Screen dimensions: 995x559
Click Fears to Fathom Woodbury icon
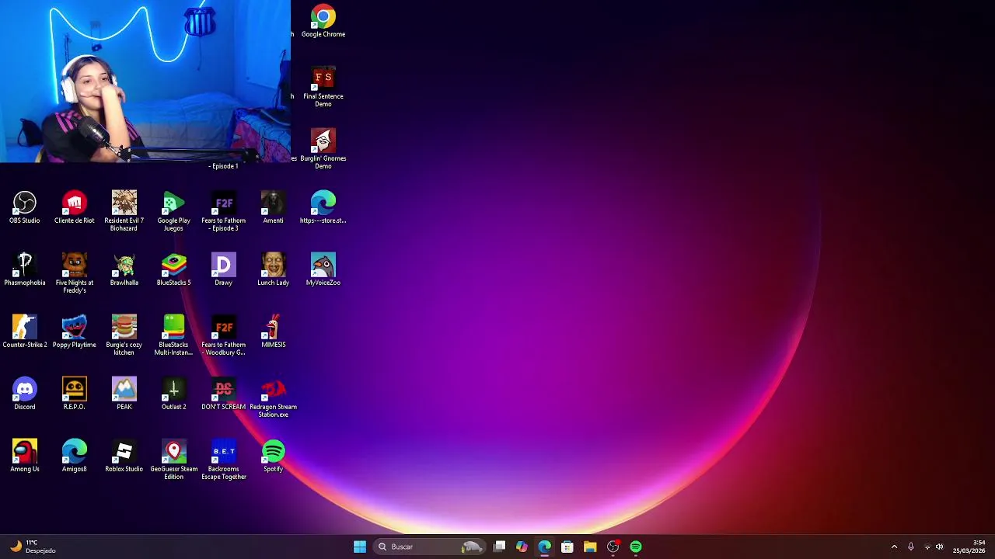[224, 335]
